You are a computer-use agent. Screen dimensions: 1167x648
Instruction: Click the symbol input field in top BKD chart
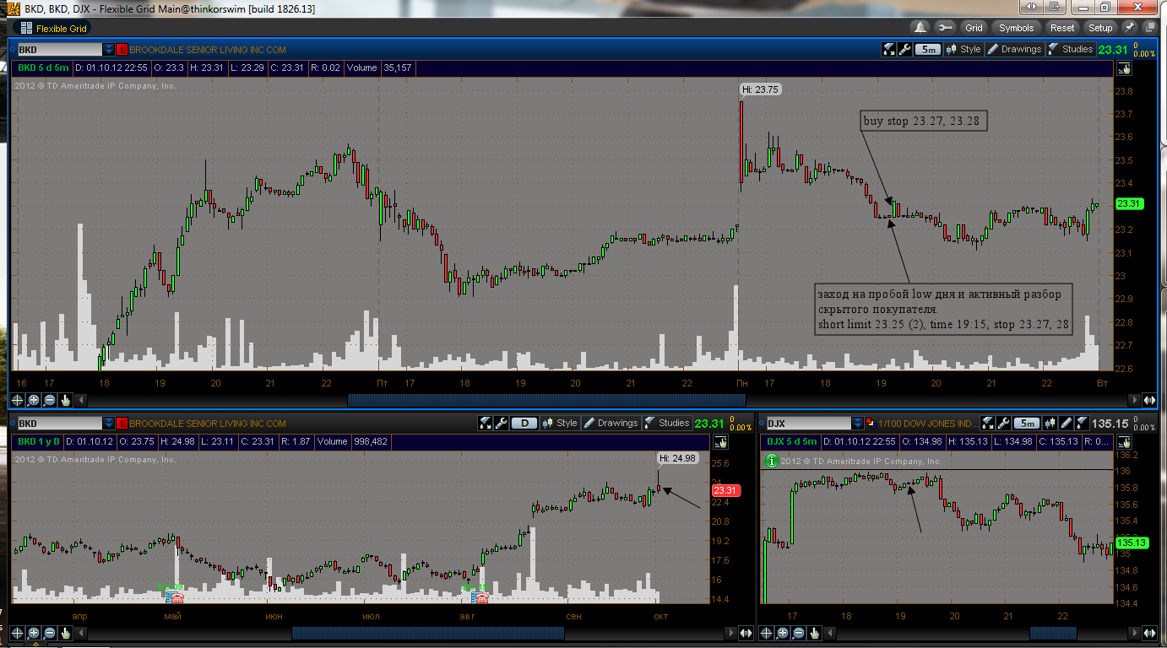tap(58, 50)
